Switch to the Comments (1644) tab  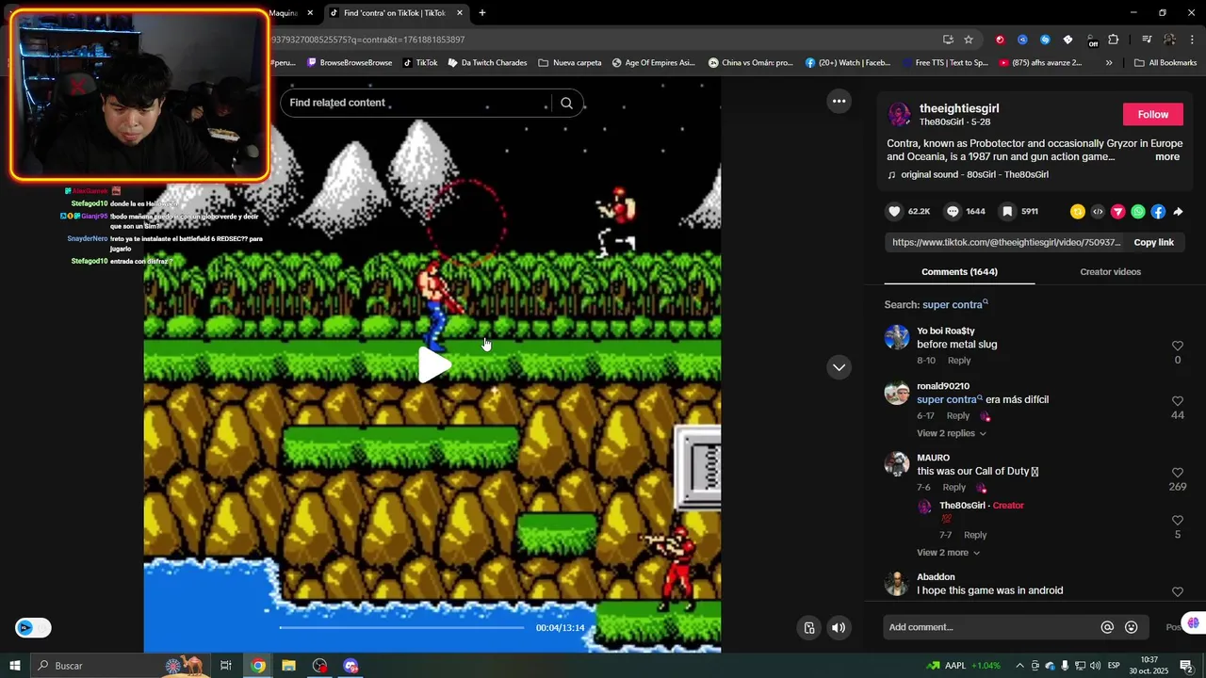(x=959, y=272)
